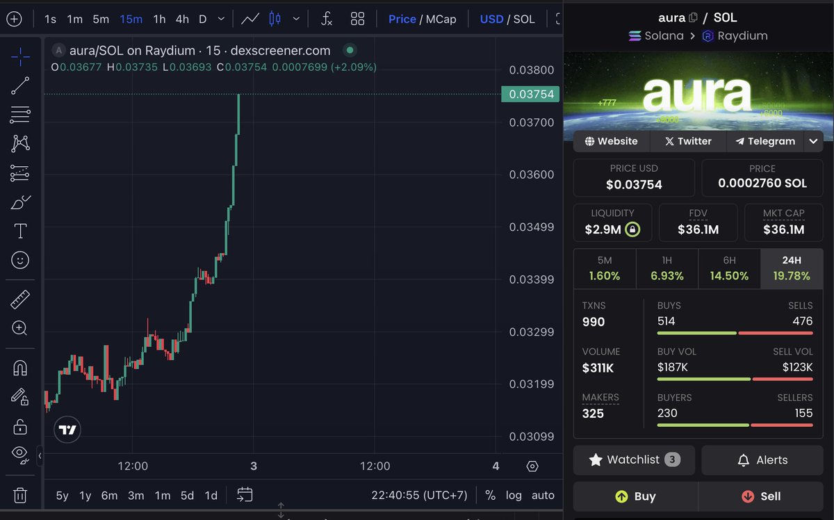Select the trend line drawing tool
The height and width of the screenshot is (520, 834).
point(20,86)
